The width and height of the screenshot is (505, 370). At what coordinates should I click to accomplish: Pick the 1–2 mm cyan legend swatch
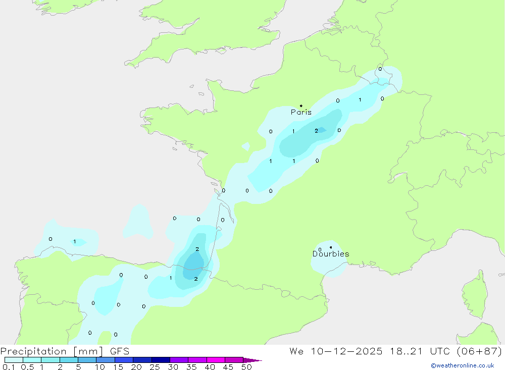coord(50,360)
